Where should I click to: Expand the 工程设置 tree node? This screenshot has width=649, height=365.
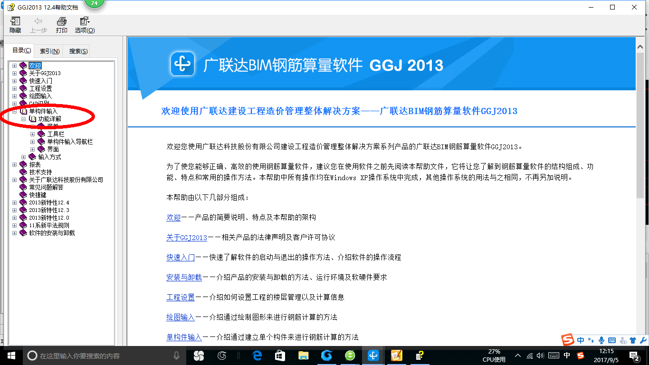(14, 88)
